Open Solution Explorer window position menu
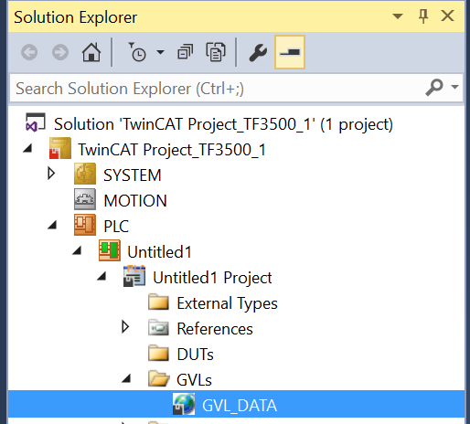The image size is (470, 424). click(x=398, y=16)
